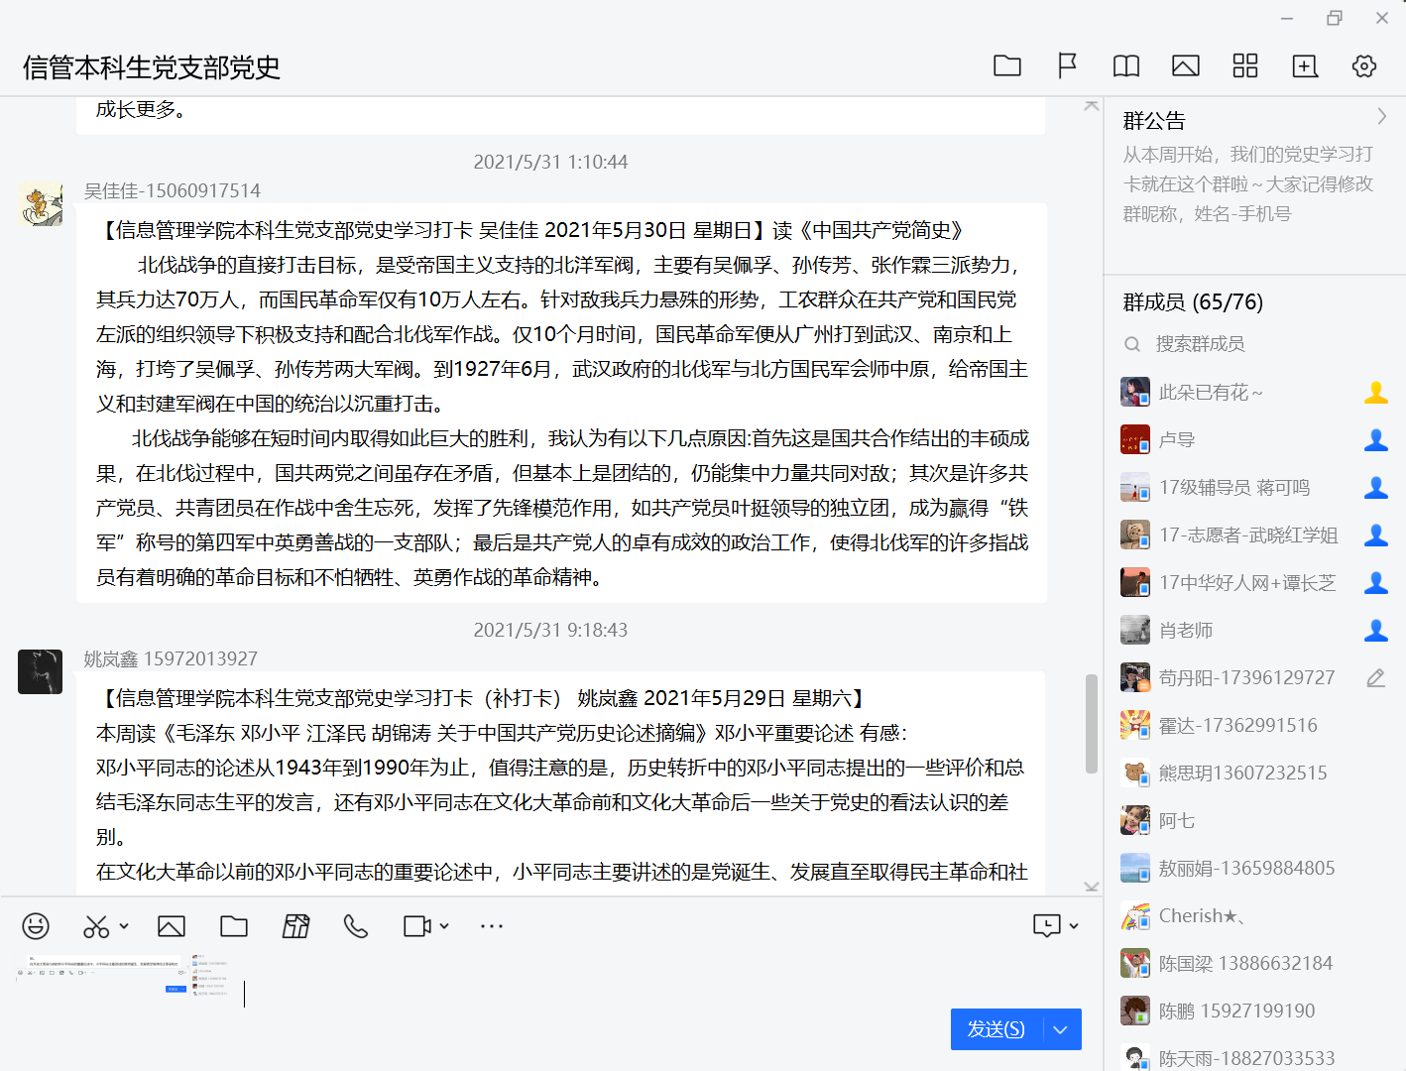Click the red packet icon in toolbar
The image size is (1406, 1071).
click(295, 926)
